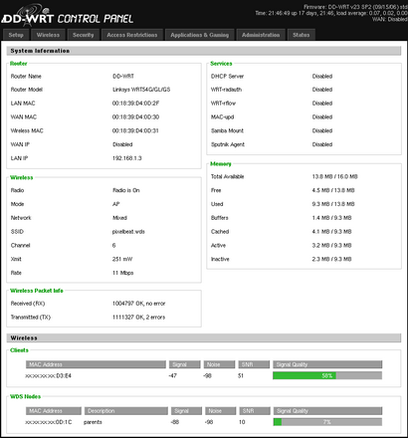Viewport: 408px width, 438px height.
Task: Click the WRT-radauth service label
Action: click(x=226, y=90)
